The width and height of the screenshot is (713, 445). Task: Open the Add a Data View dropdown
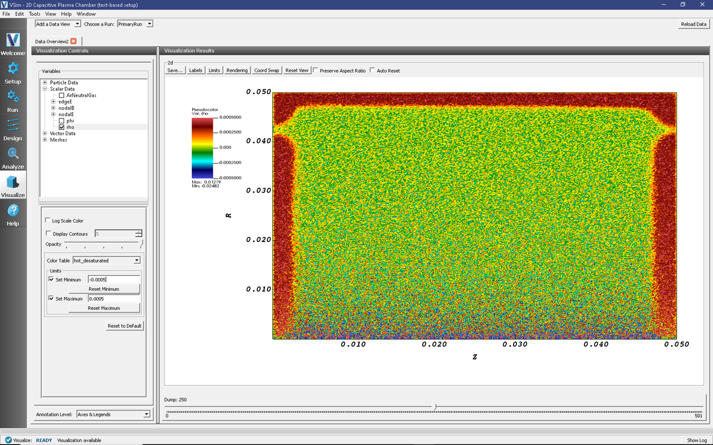coord(58,24)
